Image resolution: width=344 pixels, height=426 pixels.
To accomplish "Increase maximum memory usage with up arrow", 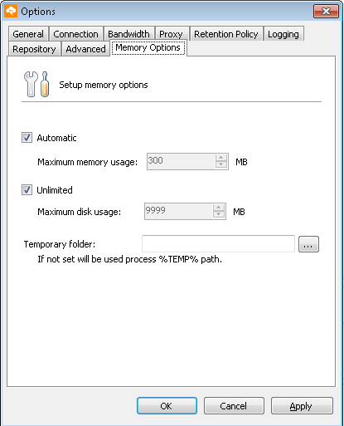I will (x=221, y=158).
